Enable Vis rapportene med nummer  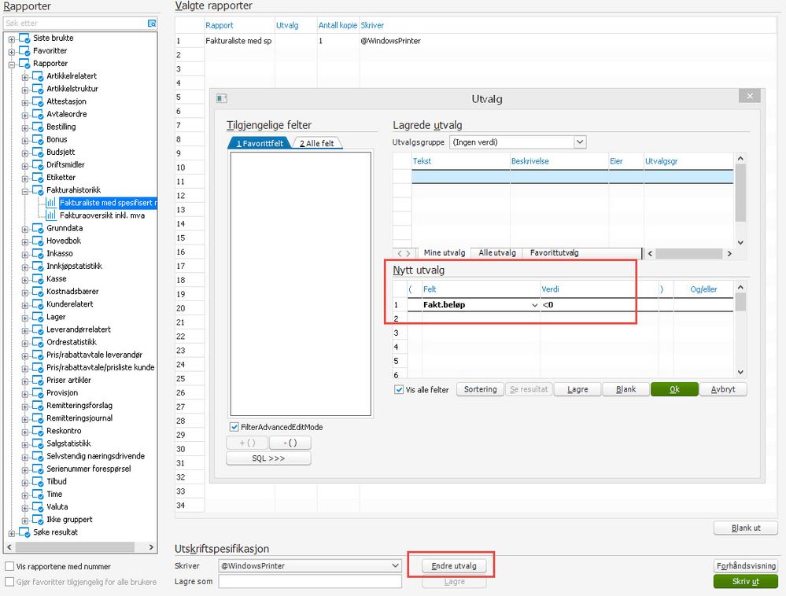click(9, 566)
